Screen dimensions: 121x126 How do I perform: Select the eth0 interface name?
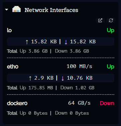coord(13,67)
